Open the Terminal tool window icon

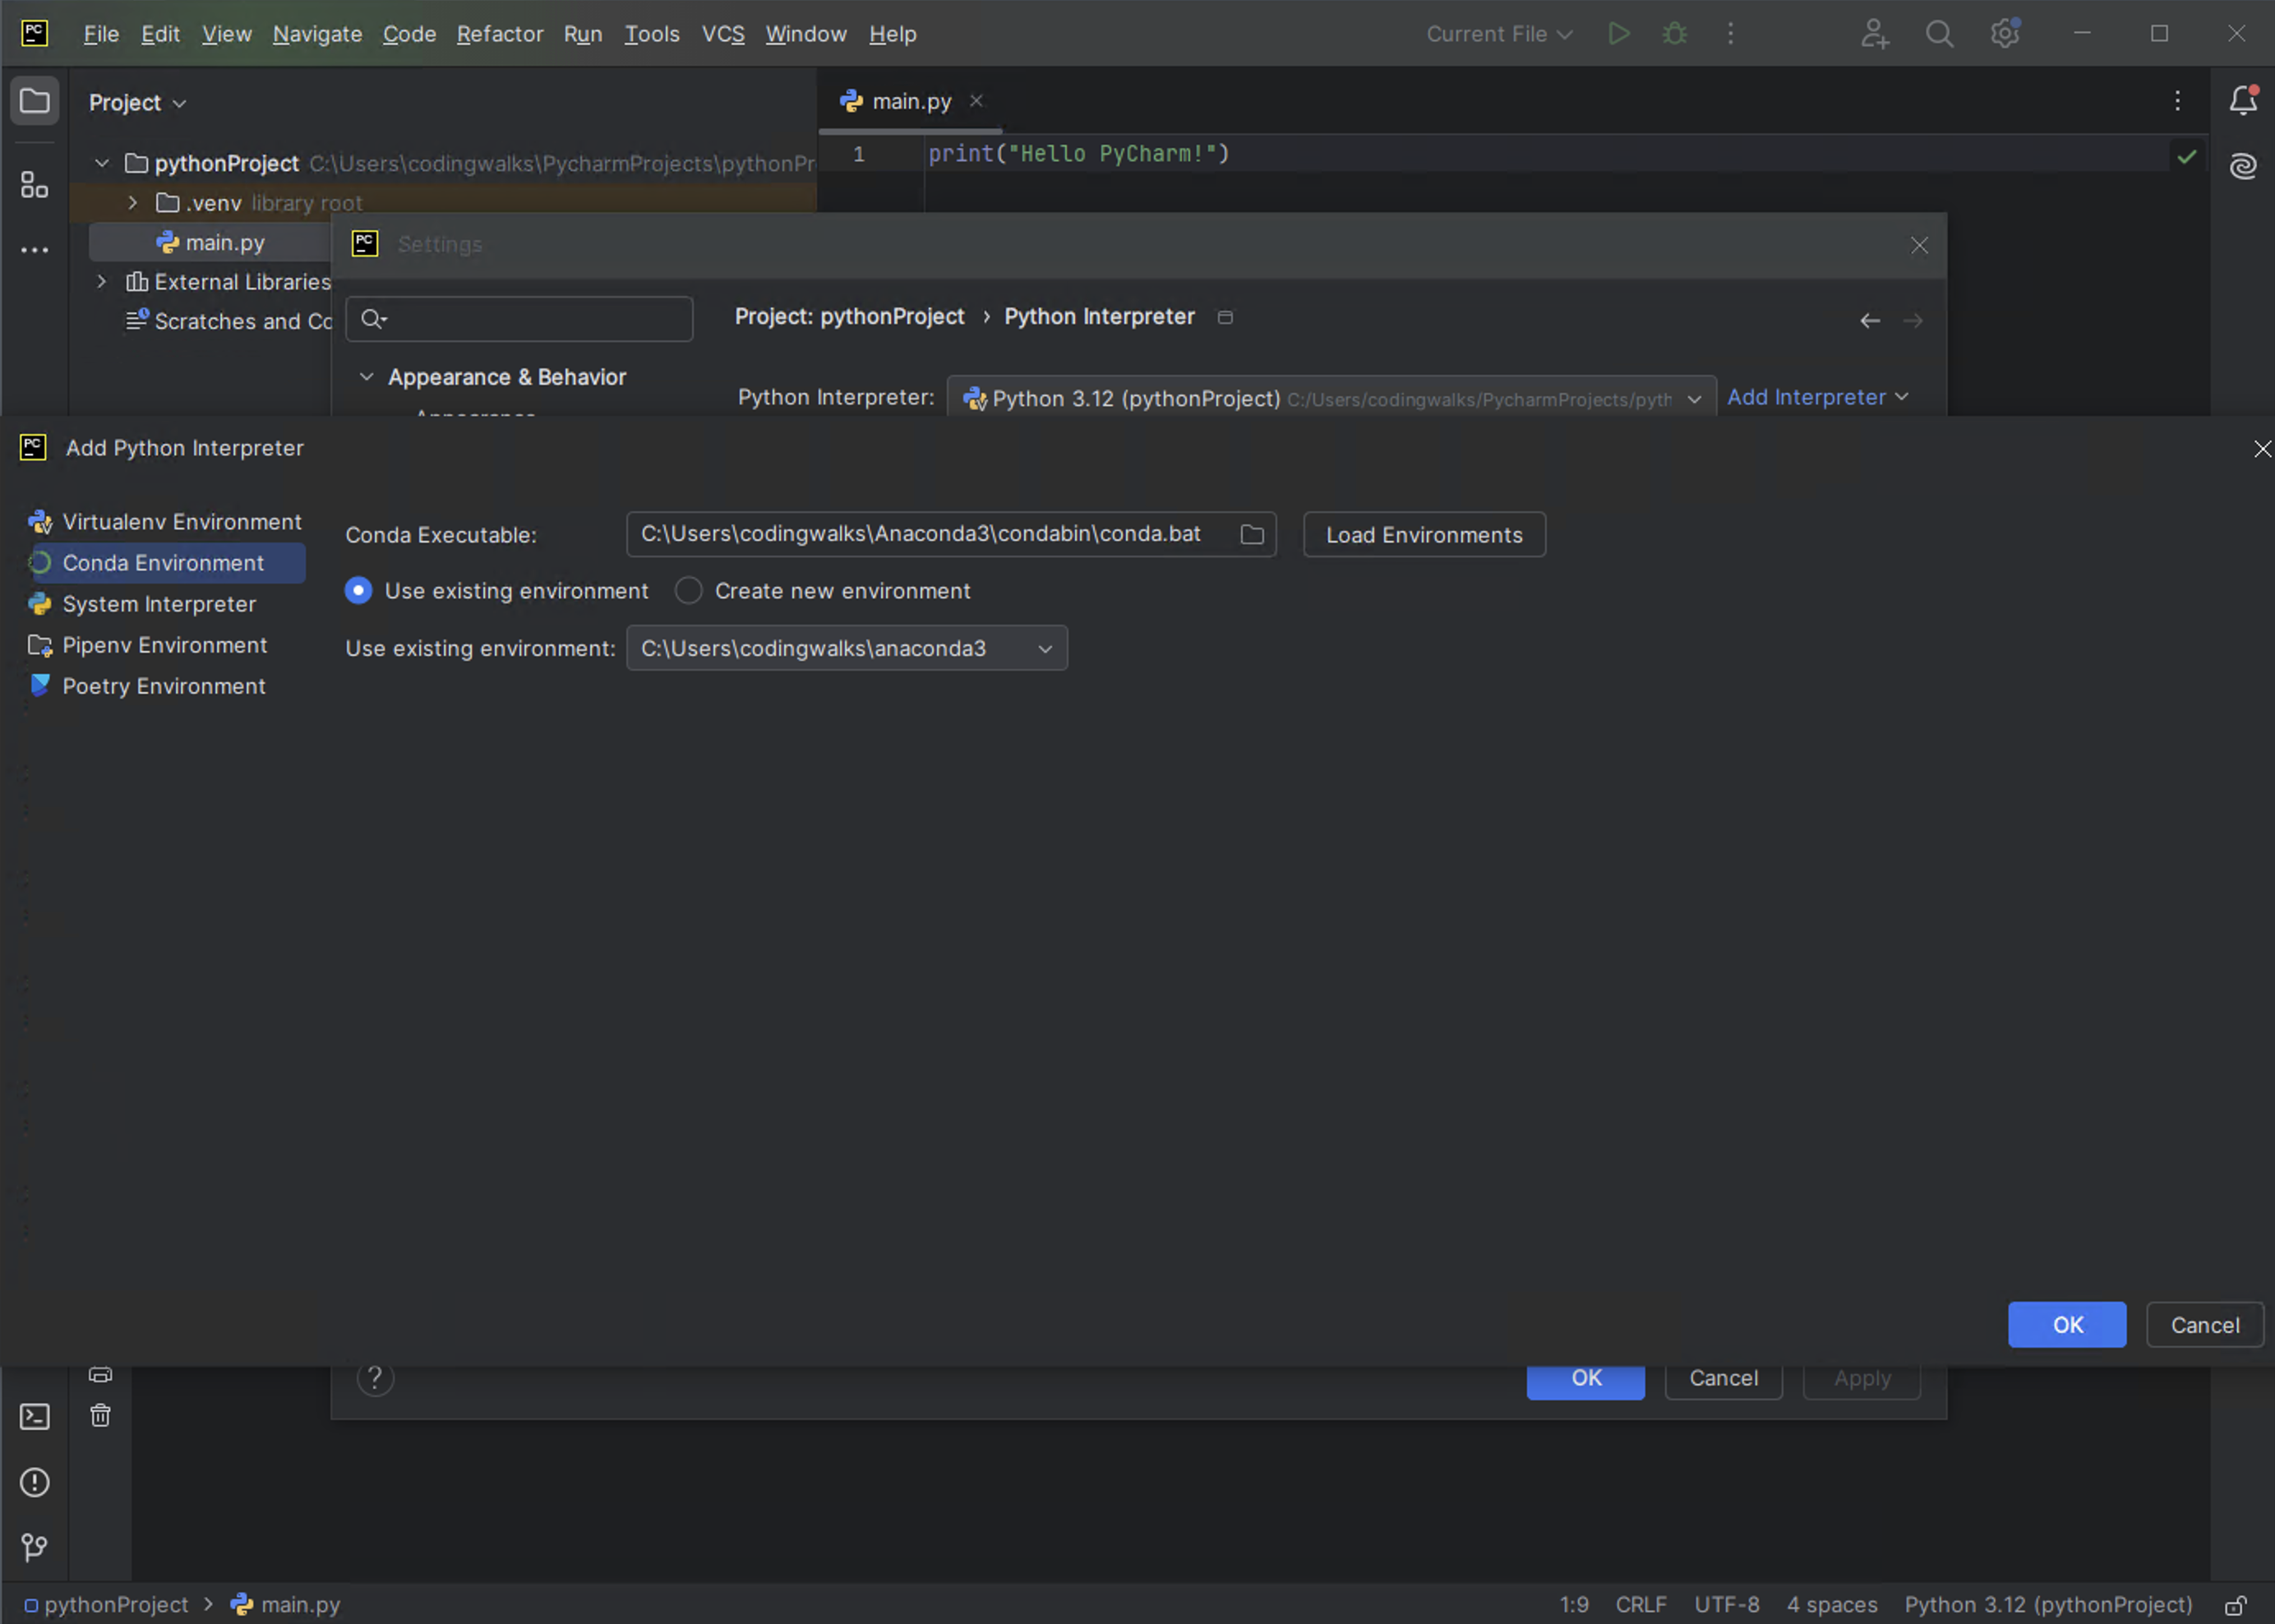[x=35, y=1416]
